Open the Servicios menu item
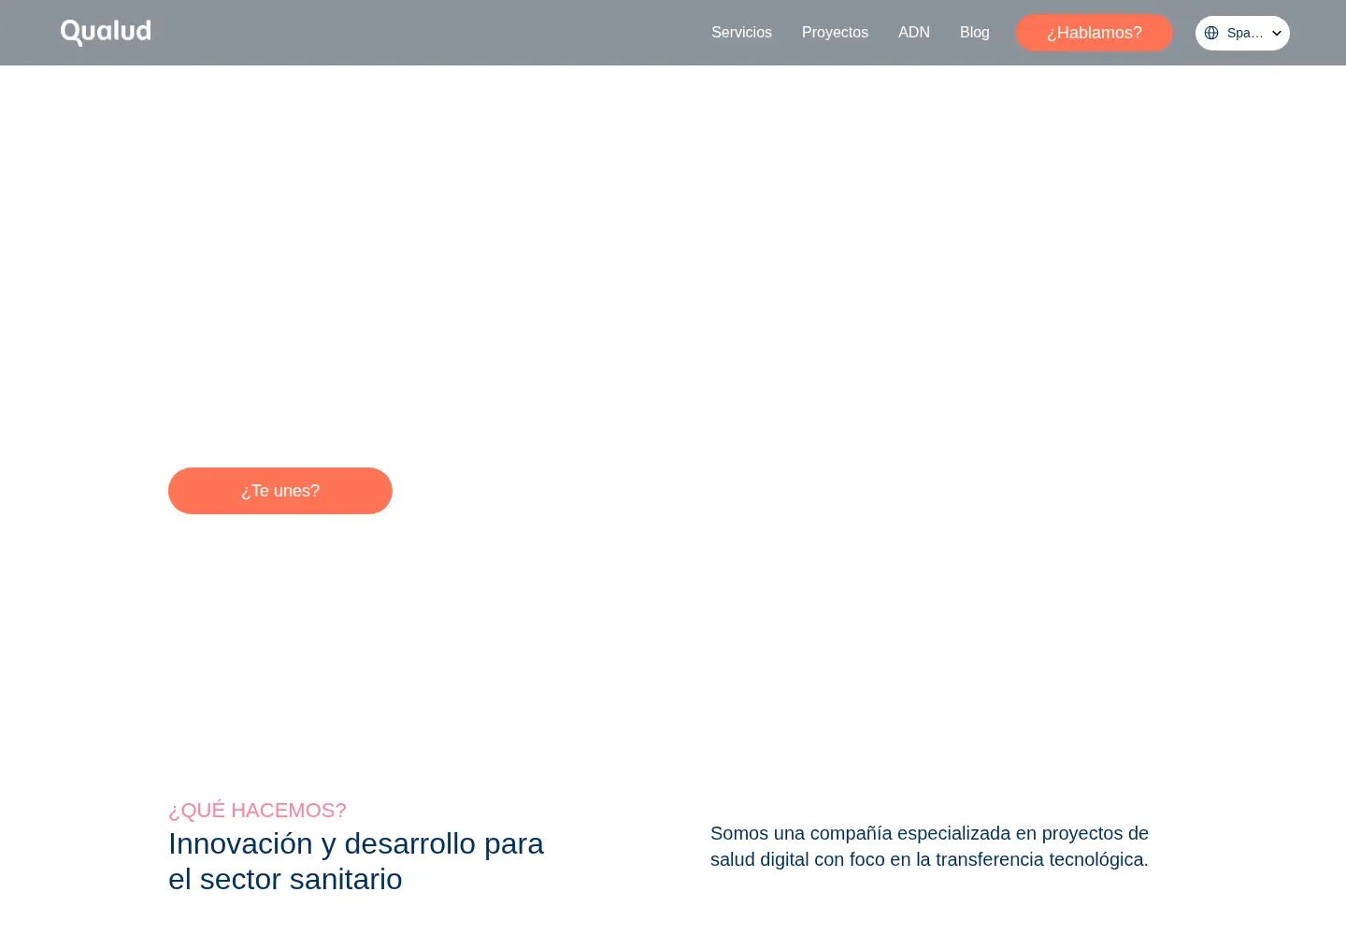Screen dimensions: 1346x935 (741, 33)
